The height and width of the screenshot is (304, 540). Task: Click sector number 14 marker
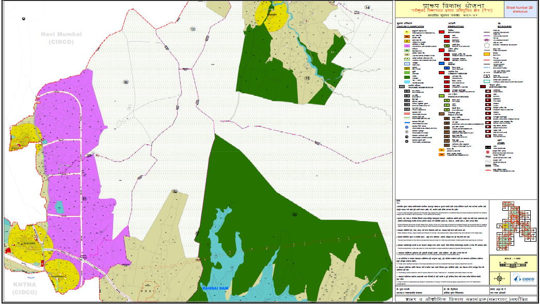coord(368,7)
